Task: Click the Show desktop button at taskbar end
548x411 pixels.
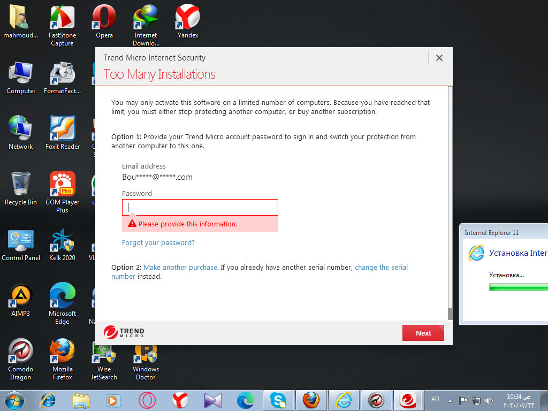Action: tap(544, 400)
